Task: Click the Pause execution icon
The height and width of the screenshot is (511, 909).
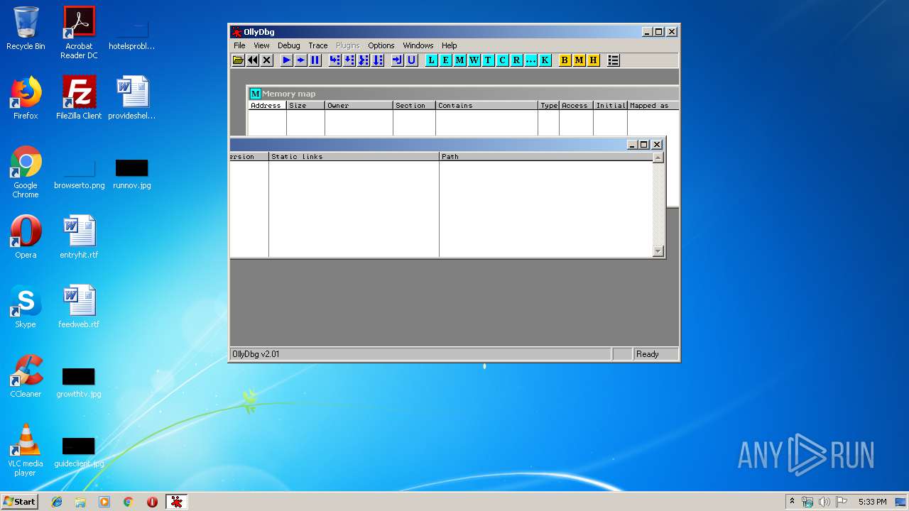Action: tap(315, 60)
